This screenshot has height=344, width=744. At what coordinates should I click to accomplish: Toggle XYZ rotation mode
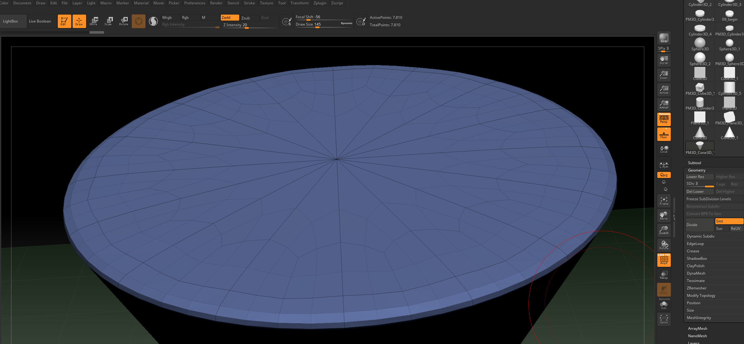664,175
